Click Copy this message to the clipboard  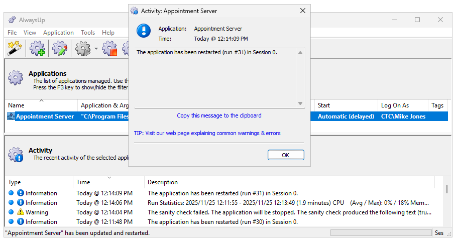219,115
